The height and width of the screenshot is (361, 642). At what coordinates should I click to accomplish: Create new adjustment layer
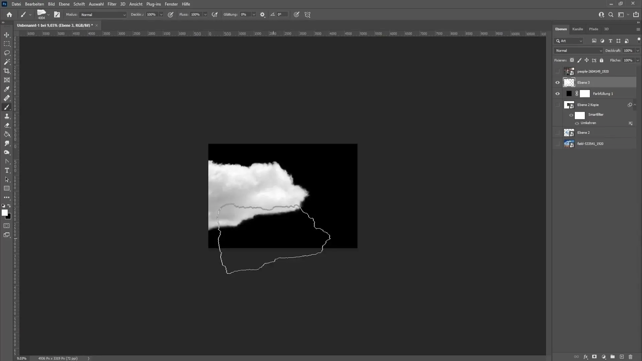pos(604,357)
